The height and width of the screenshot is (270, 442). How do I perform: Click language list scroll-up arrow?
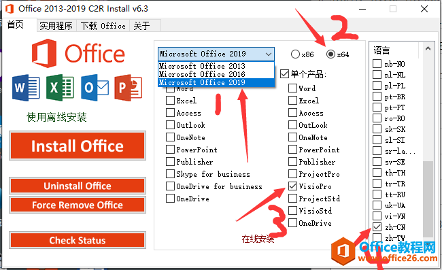coord(428,48)
